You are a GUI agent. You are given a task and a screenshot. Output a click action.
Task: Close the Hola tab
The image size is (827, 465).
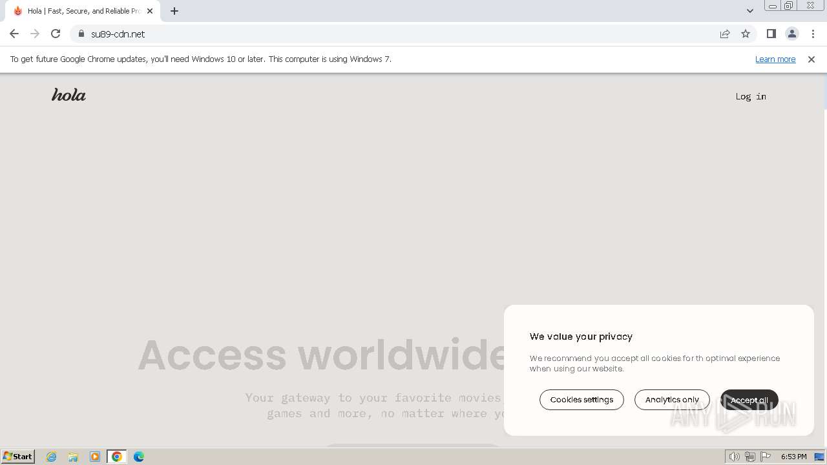pos(150,11)
